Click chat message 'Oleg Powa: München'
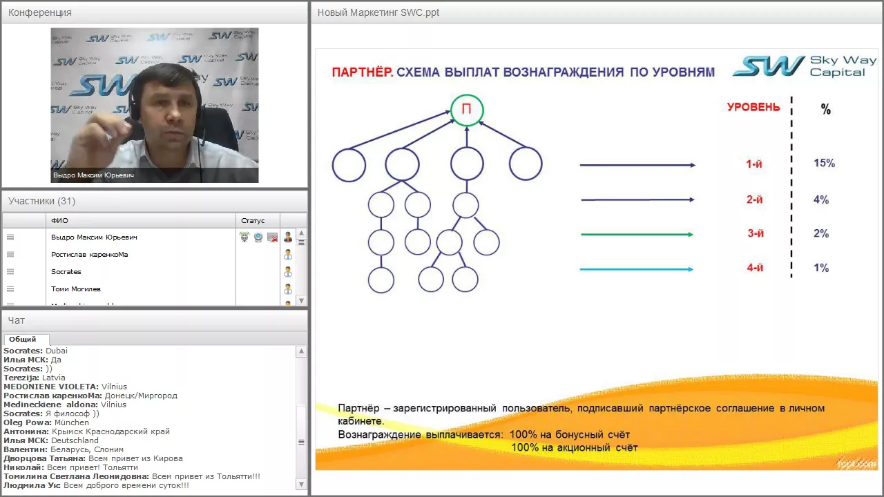The width and height of the screenshot is (884, 497). coord(46,422)
